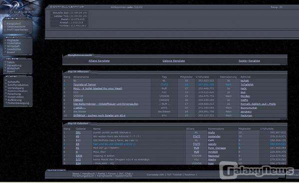Viewport: 299px width, 183px height.
Task: Open Forschung in the Planet menu
Action: (14, 94)
